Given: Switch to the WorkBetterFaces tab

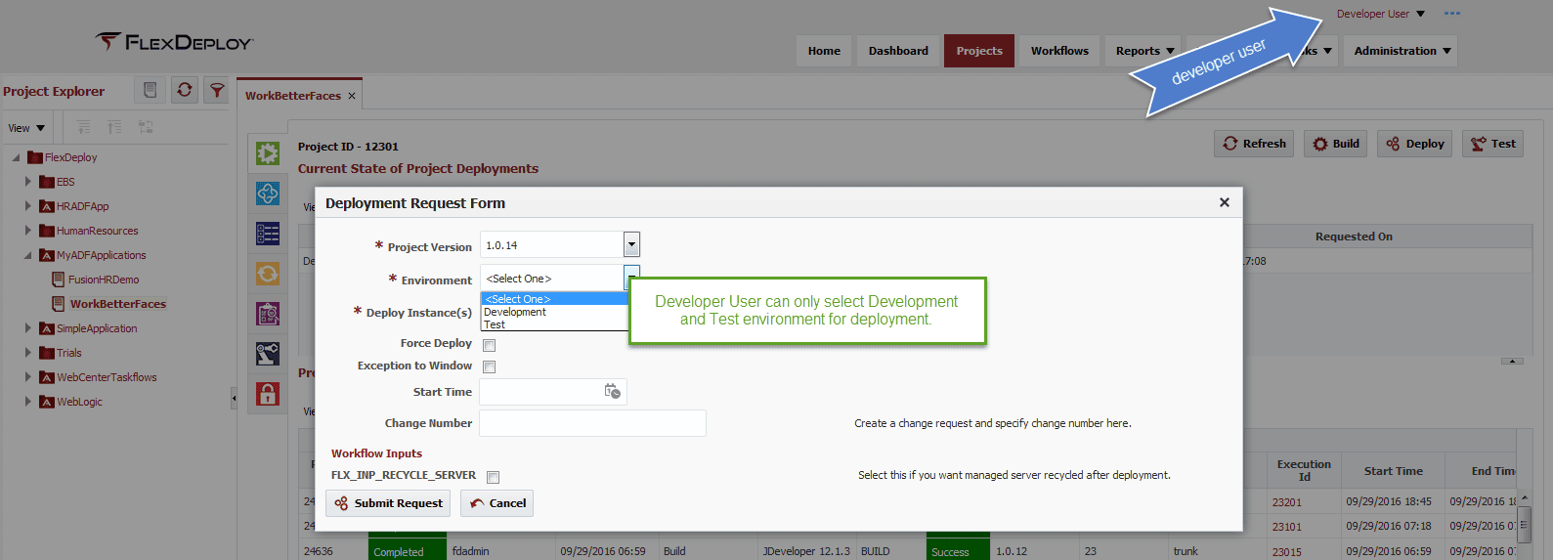Looking at the screenshot, I should 292,96.
